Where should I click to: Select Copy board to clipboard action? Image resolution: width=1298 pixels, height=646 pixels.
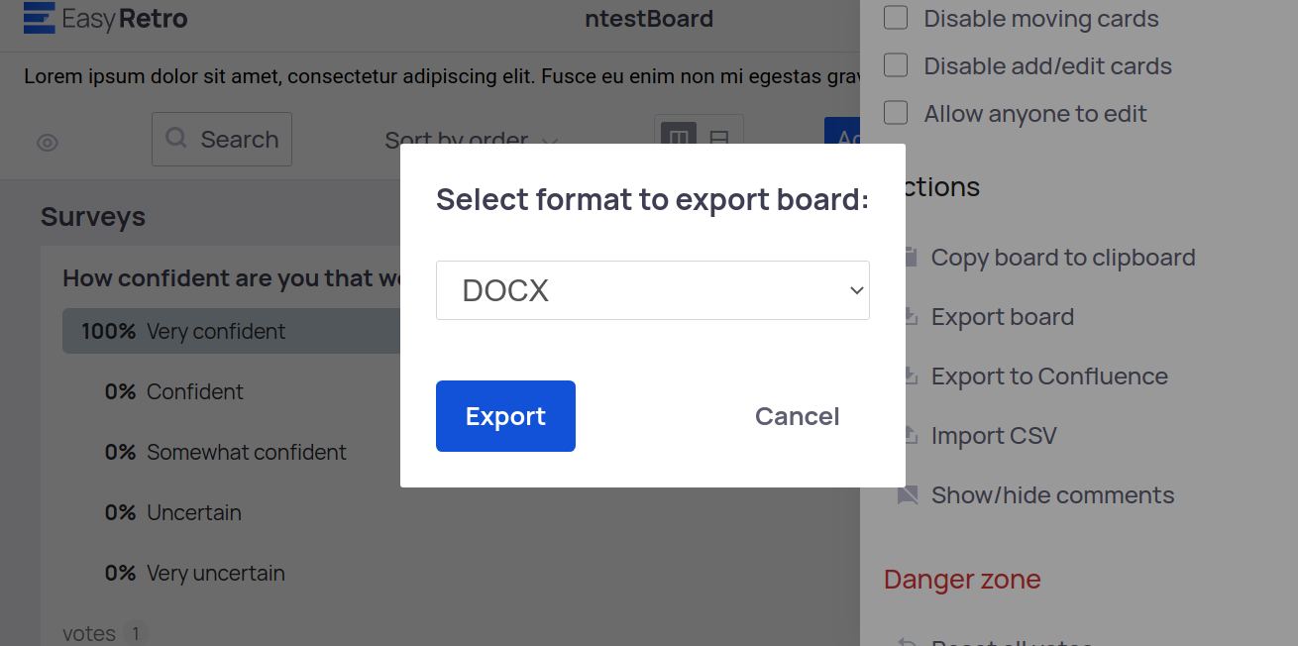(x=1062, y=258)
